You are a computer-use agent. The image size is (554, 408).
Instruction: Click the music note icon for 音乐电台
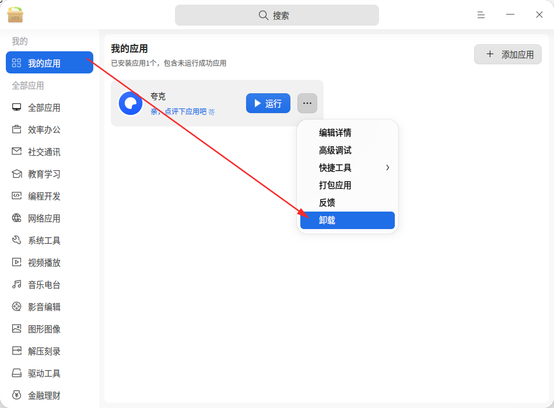pyautogui.click(x=16, y=284)
